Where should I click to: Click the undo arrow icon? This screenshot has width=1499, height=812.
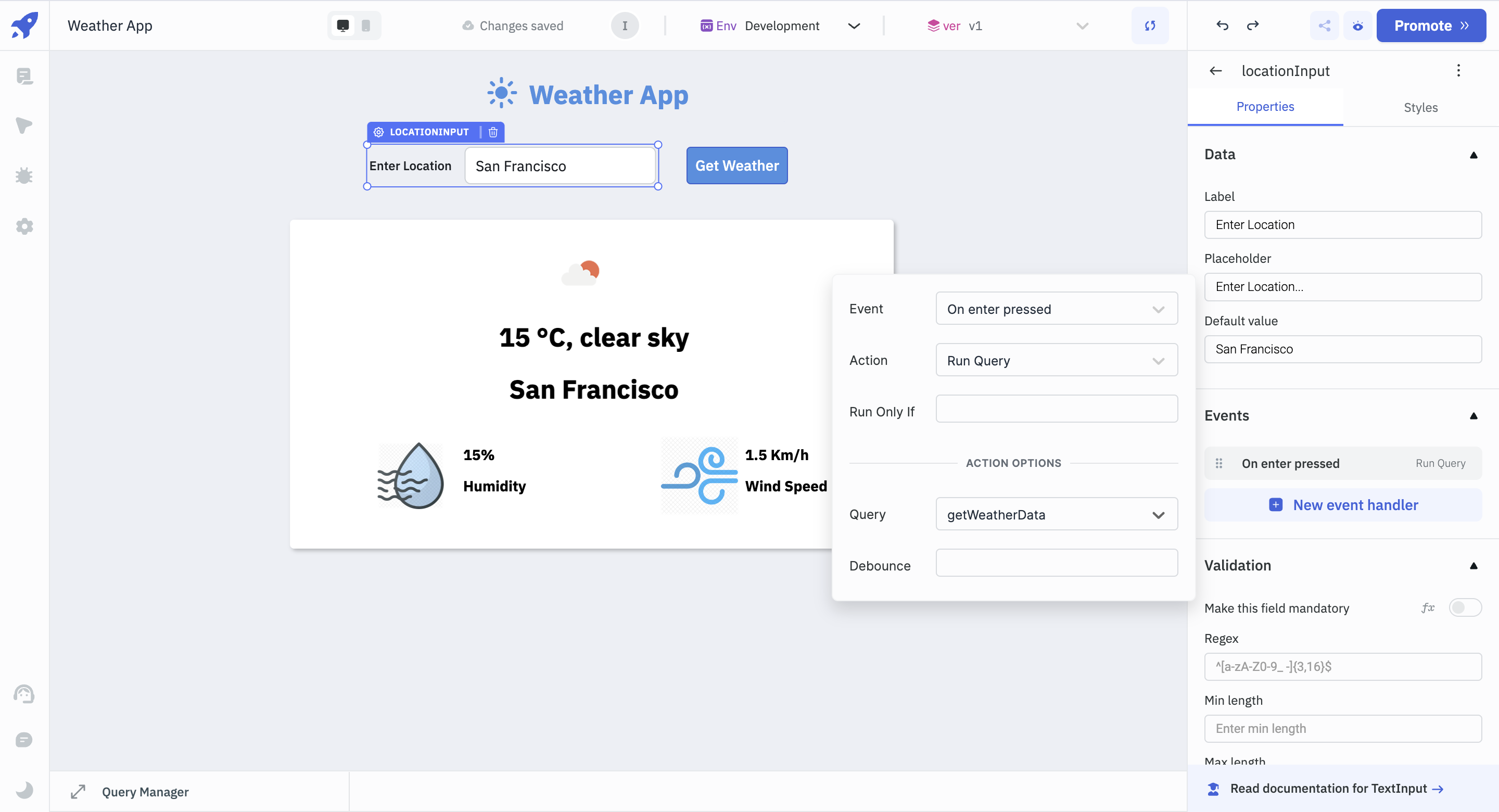(x=1222, y=26)
